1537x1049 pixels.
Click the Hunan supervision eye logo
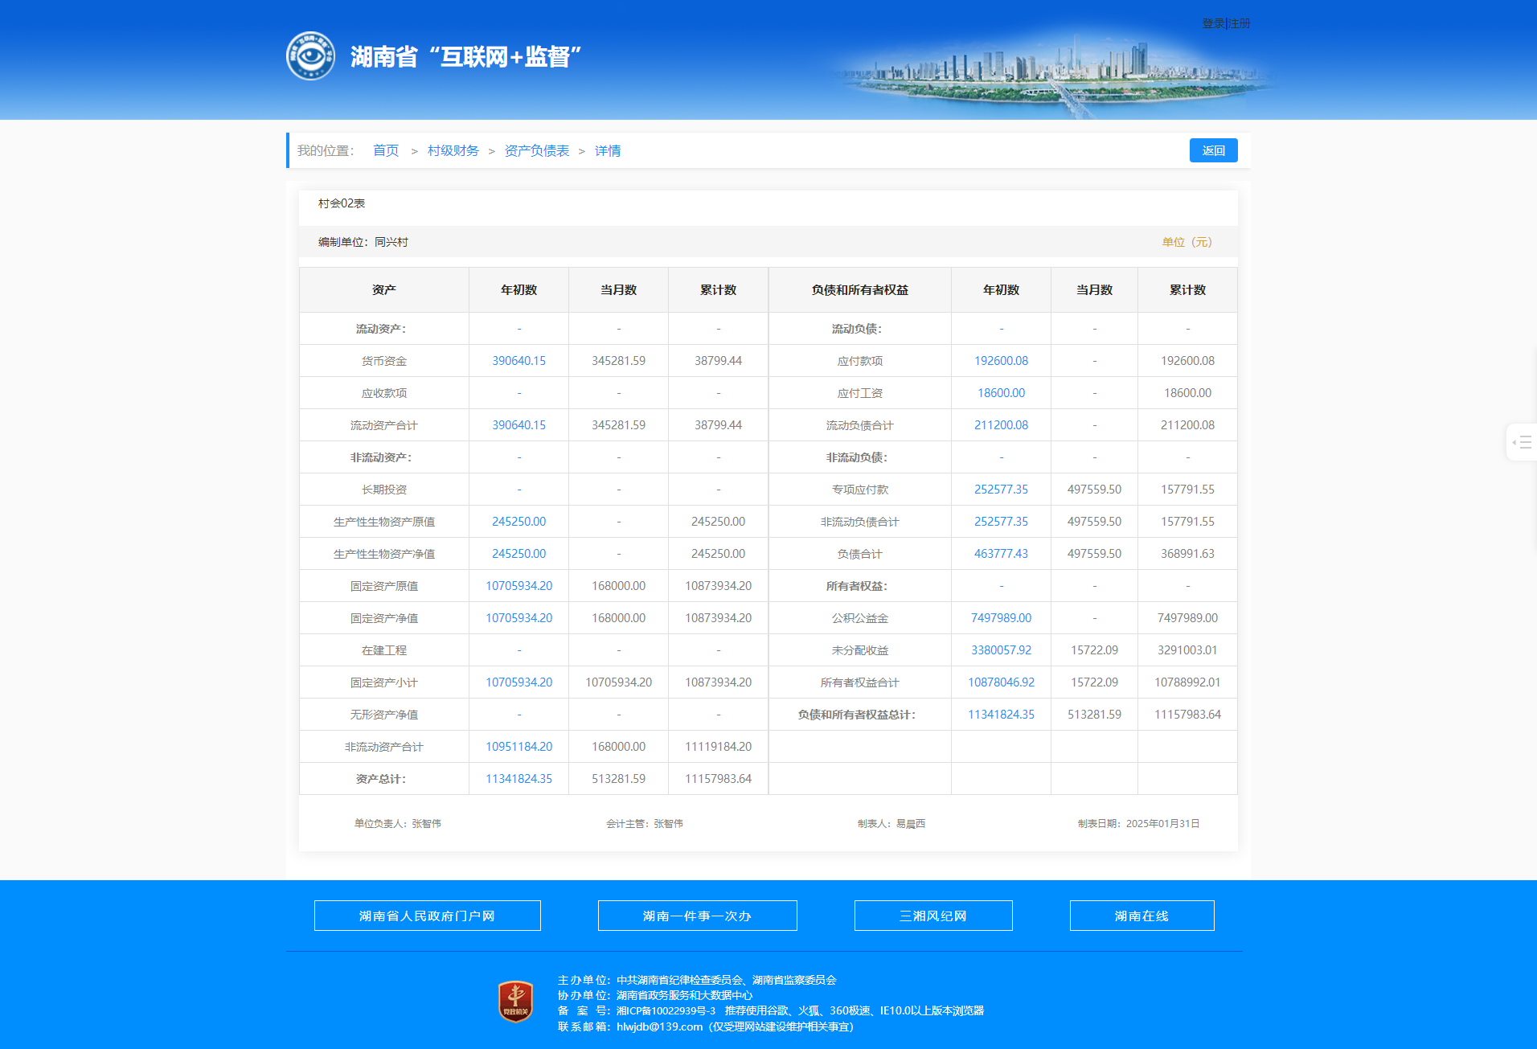coord(310,56)
